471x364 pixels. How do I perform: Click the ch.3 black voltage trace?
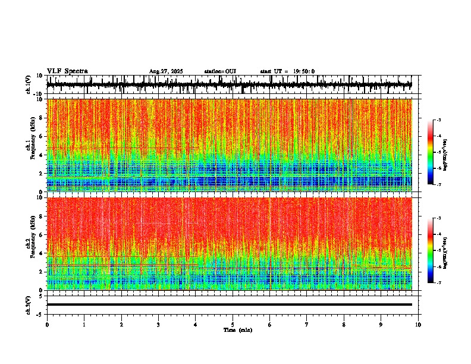pos(230,305)
